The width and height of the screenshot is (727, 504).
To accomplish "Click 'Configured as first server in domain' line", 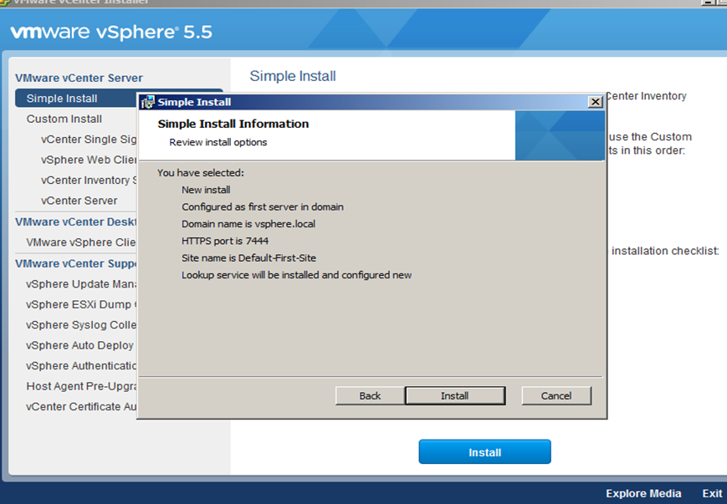I will click(263, 206).
